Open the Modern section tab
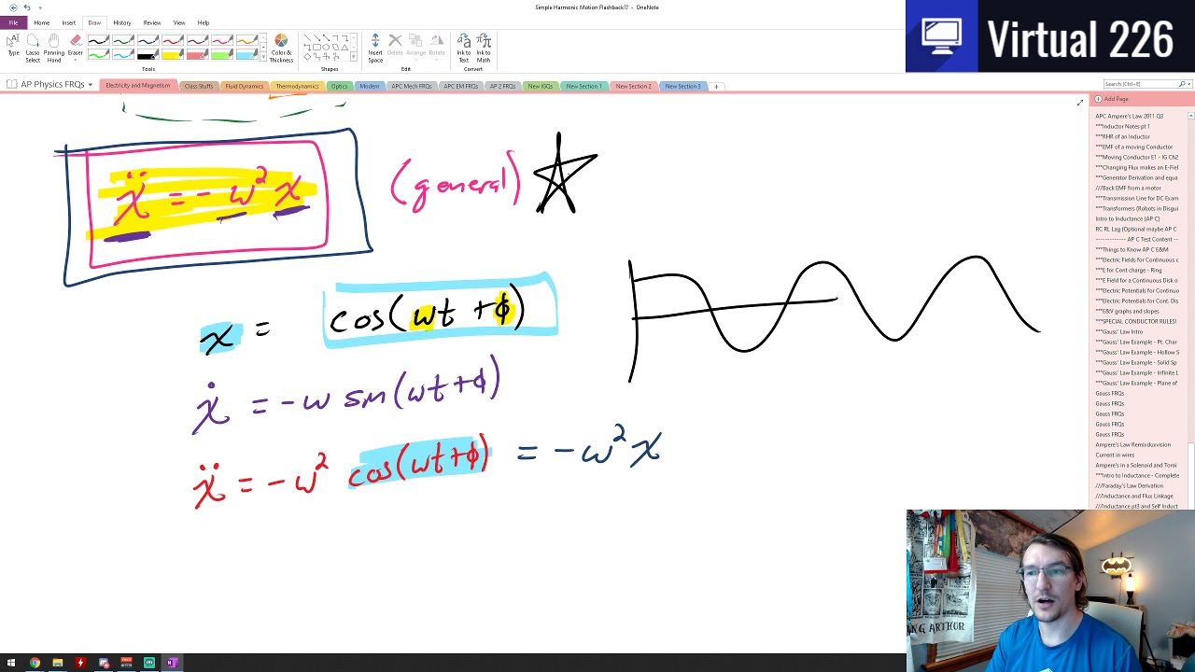 coord(370,86)
